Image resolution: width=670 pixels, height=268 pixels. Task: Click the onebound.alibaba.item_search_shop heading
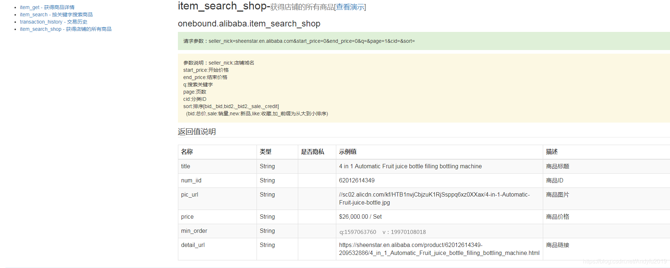249,24
